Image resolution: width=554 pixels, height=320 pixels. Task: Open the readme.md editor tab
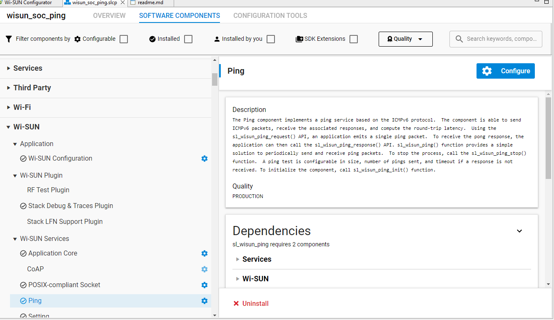pos(151,2)
